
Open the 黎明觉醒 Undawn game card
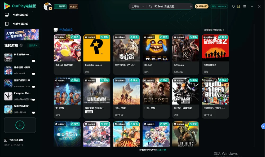pos(97,98)
